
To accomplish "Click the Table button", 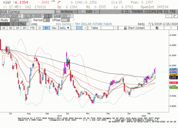I will (94, 28).
